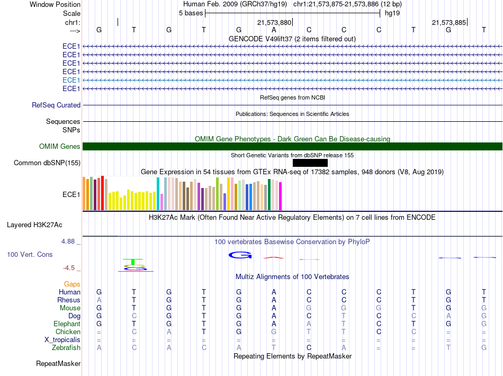
Task: Click the Multiz Alignments of 100 Vertebrates title
Action: pos(292,277)
